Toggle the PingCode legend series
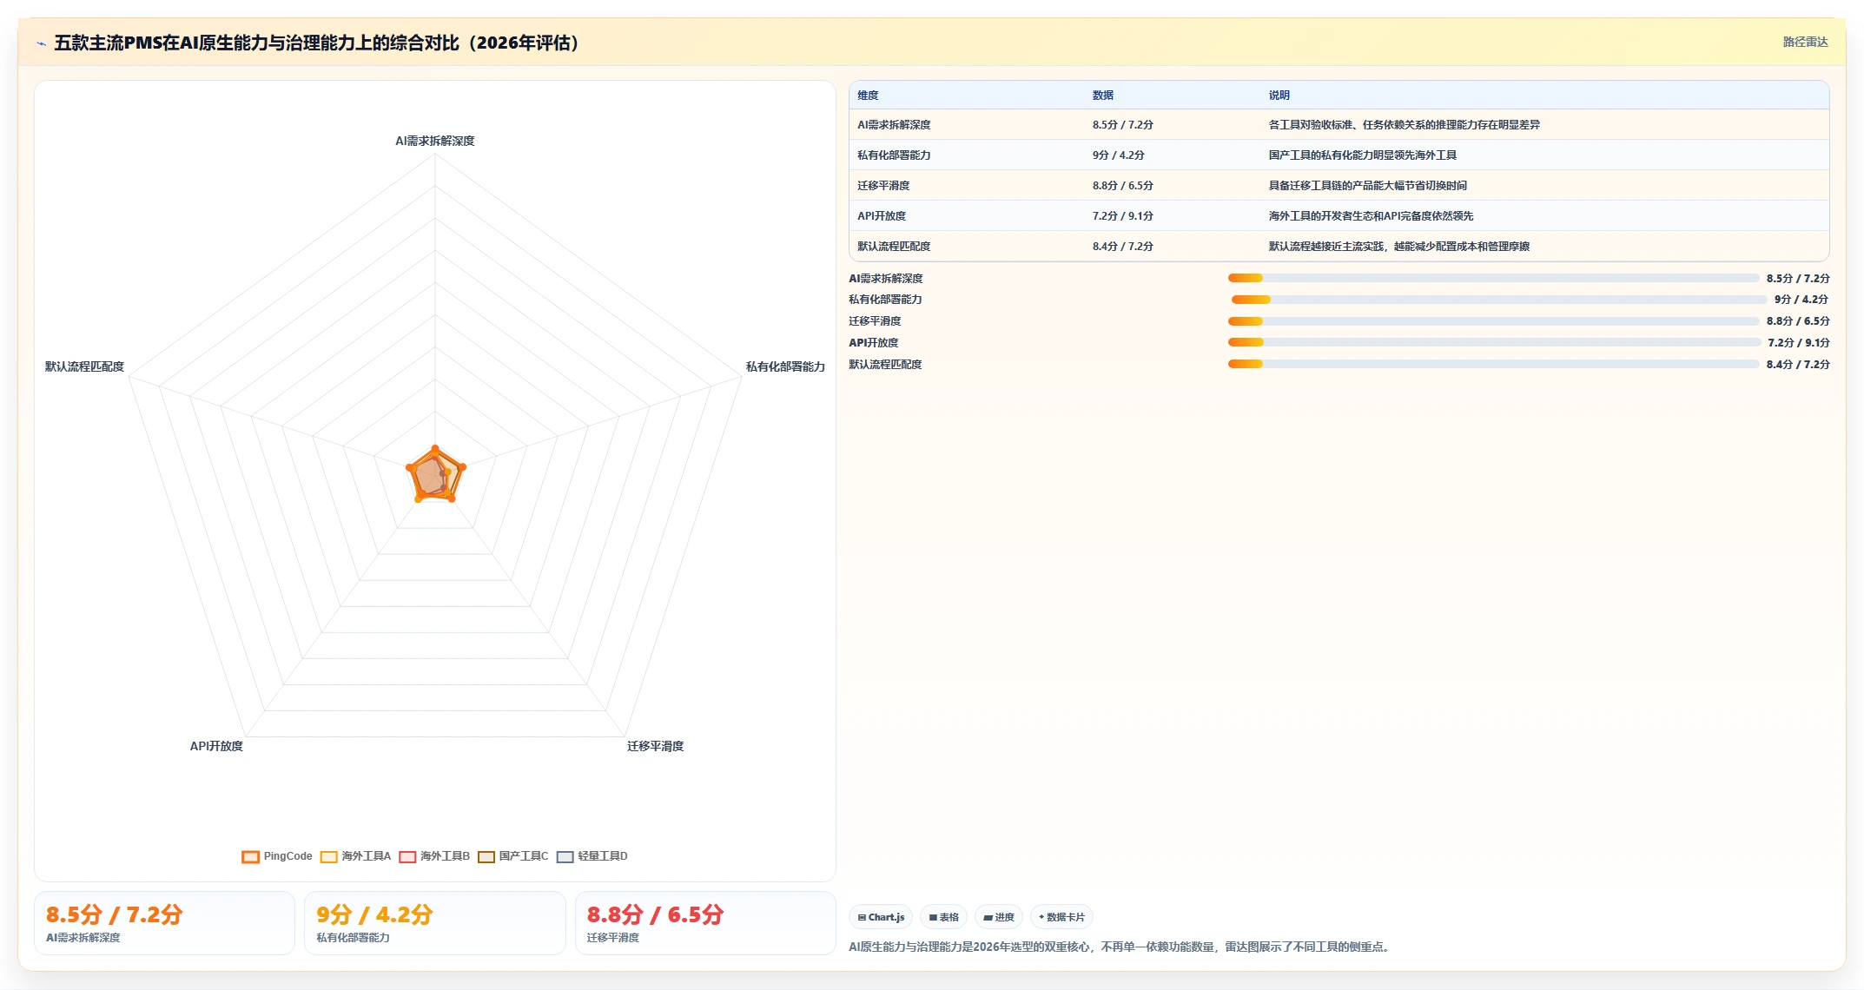The image size is (1864, 990). 277,856
